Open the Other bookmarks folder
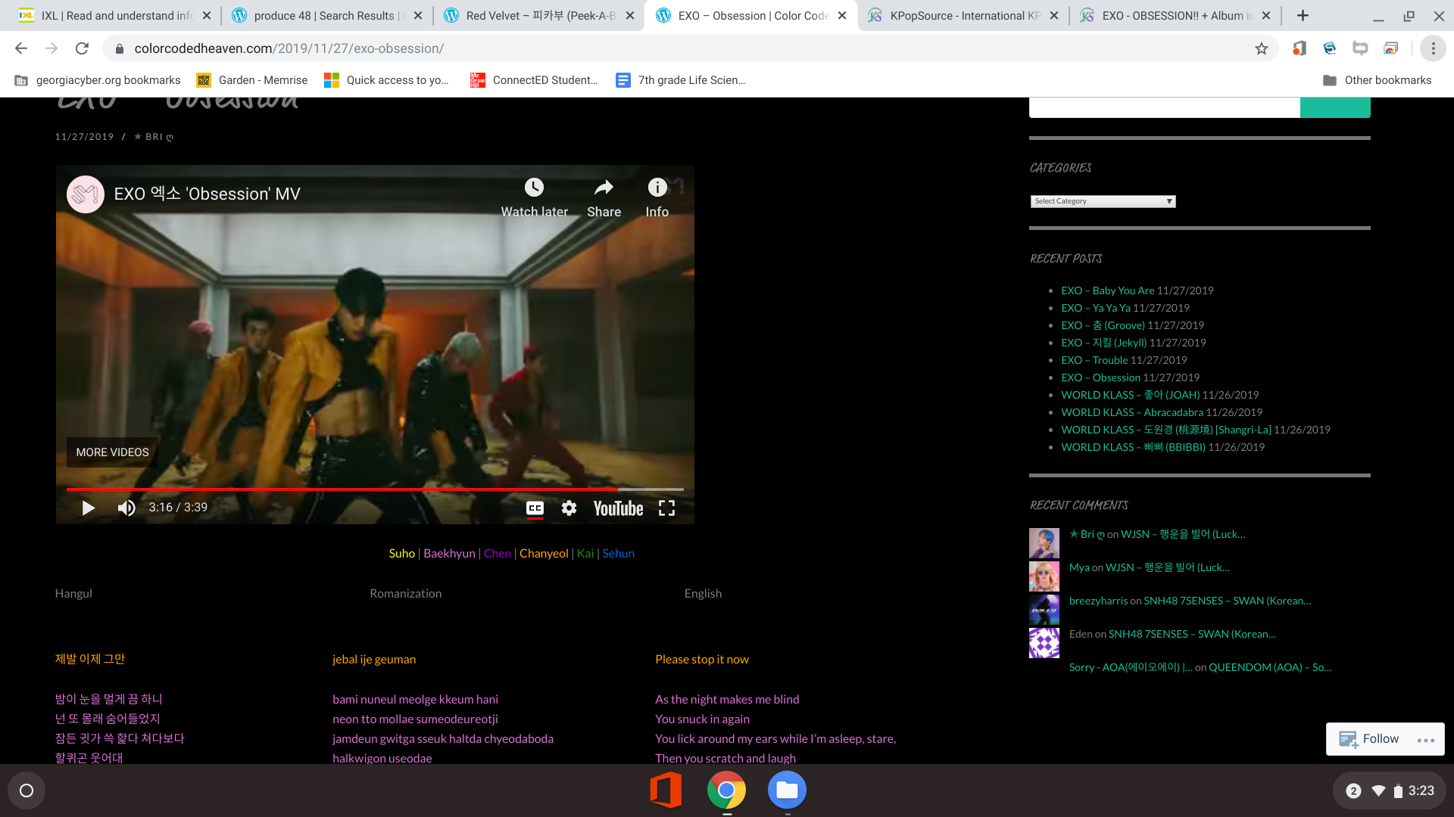 [1377, 80]
